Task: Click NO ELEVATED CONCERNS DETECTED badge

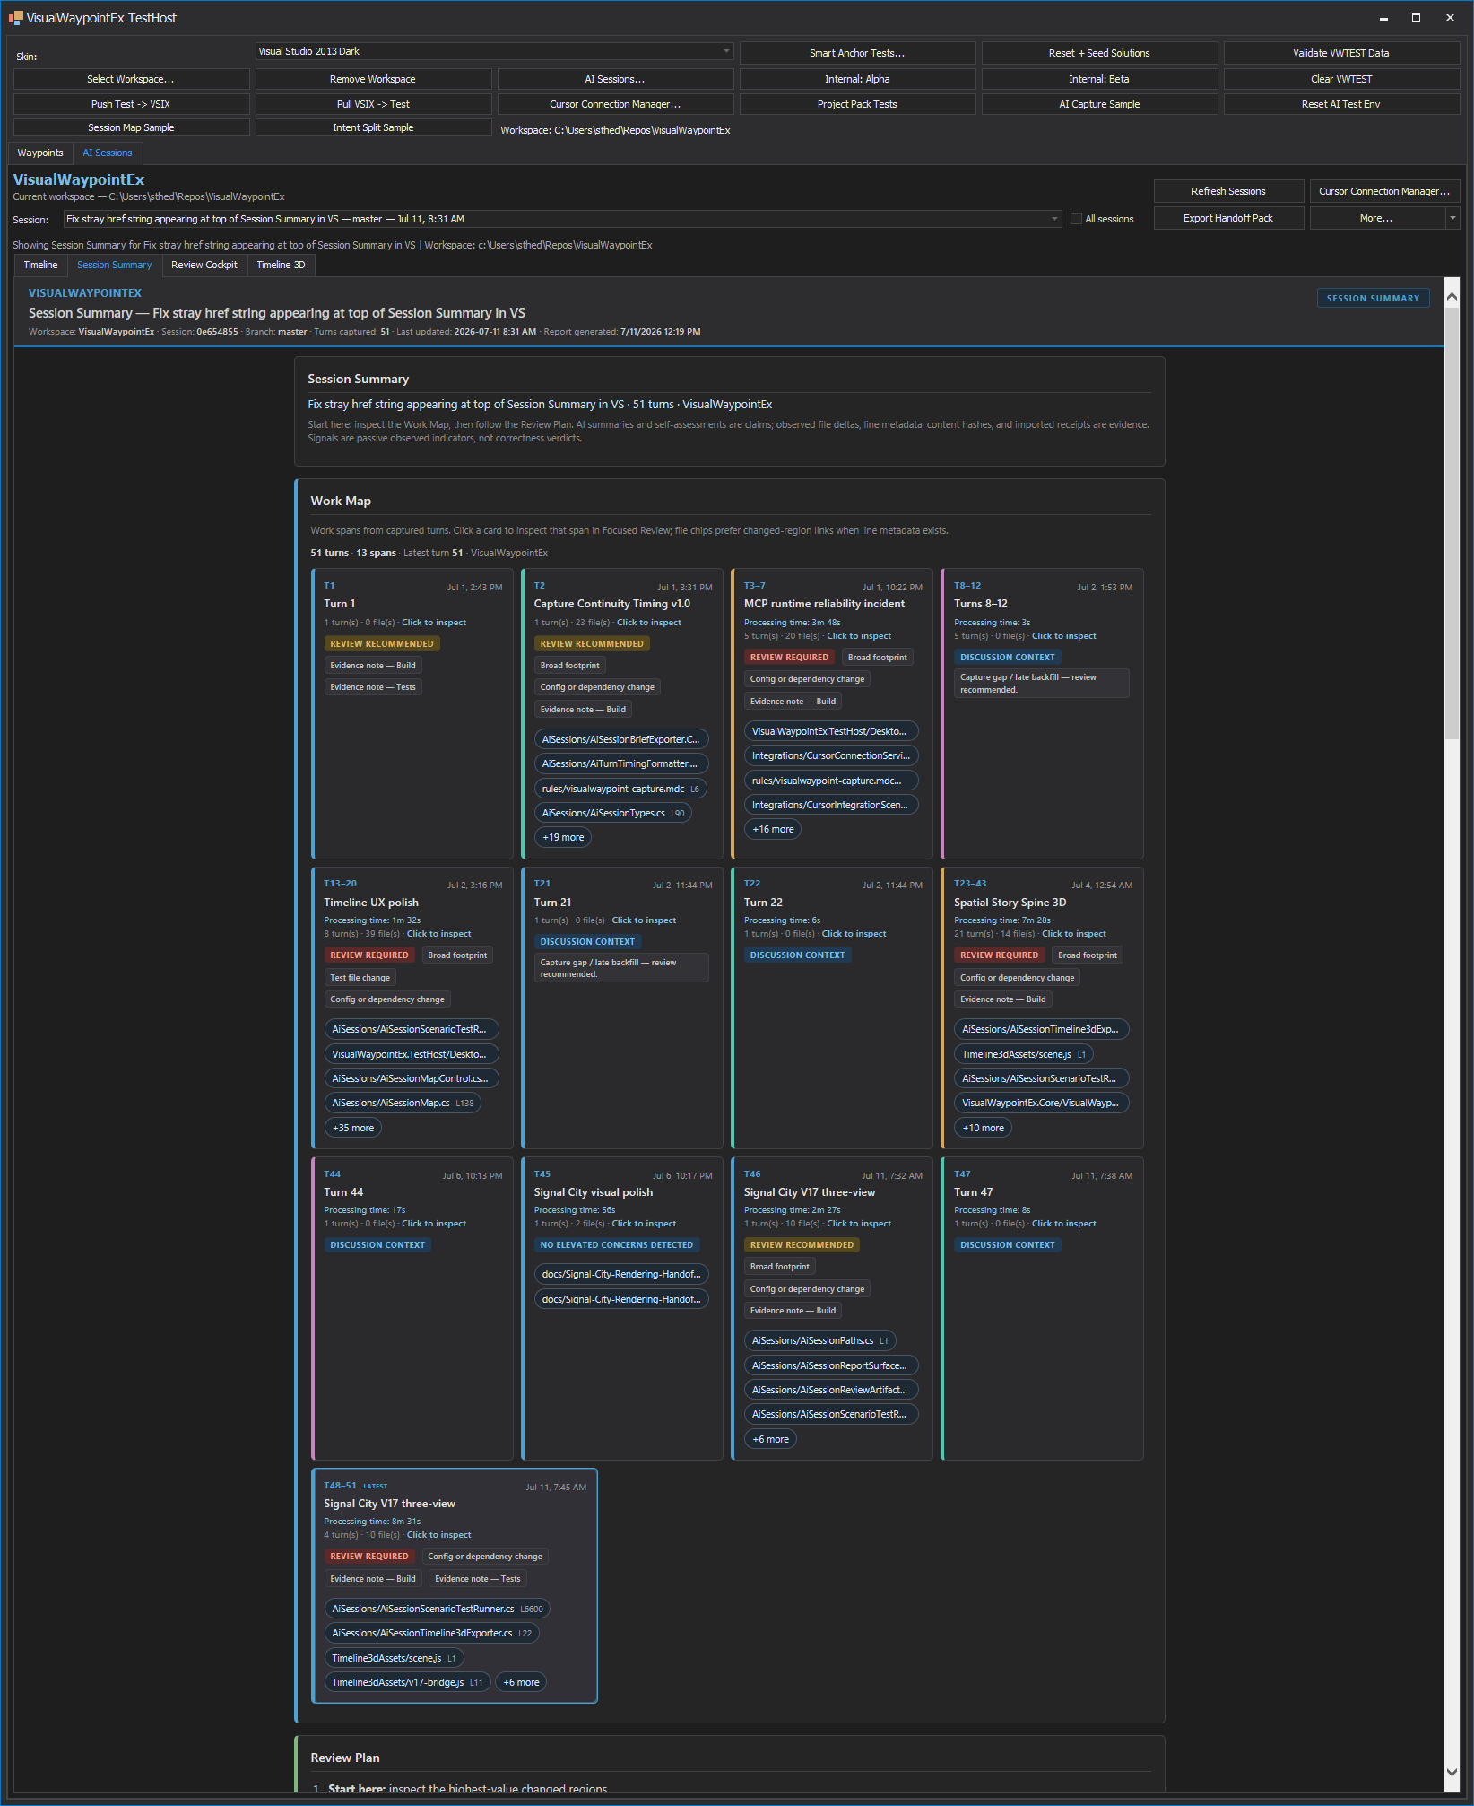Action: [616, 1245]
